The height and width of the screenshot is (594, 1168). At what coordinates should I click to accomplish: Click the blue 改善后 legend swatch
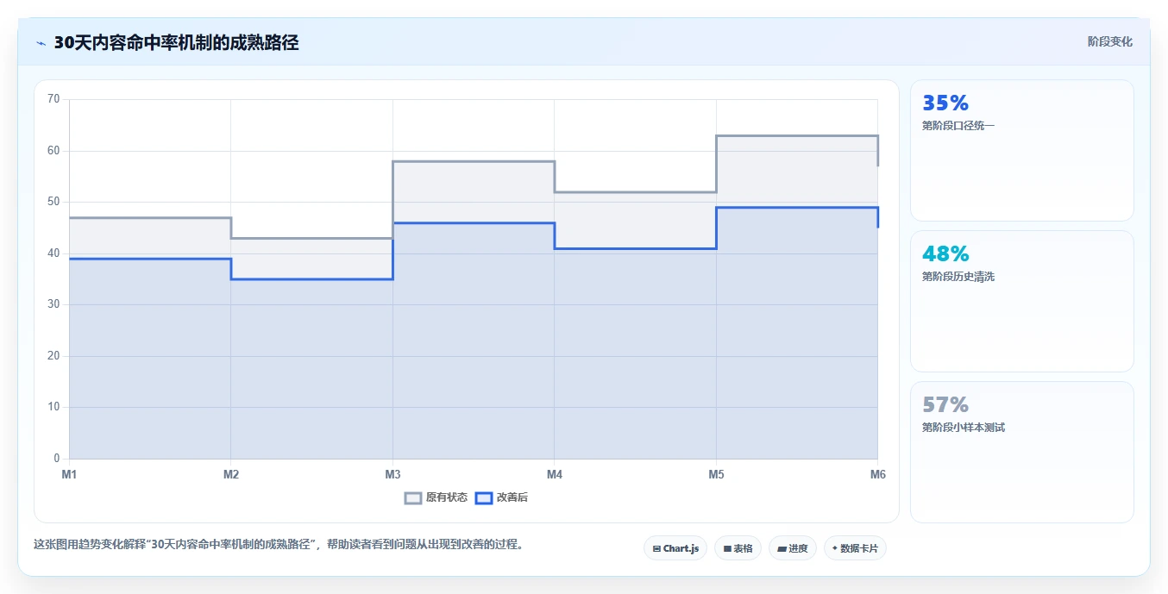(484, 497)
